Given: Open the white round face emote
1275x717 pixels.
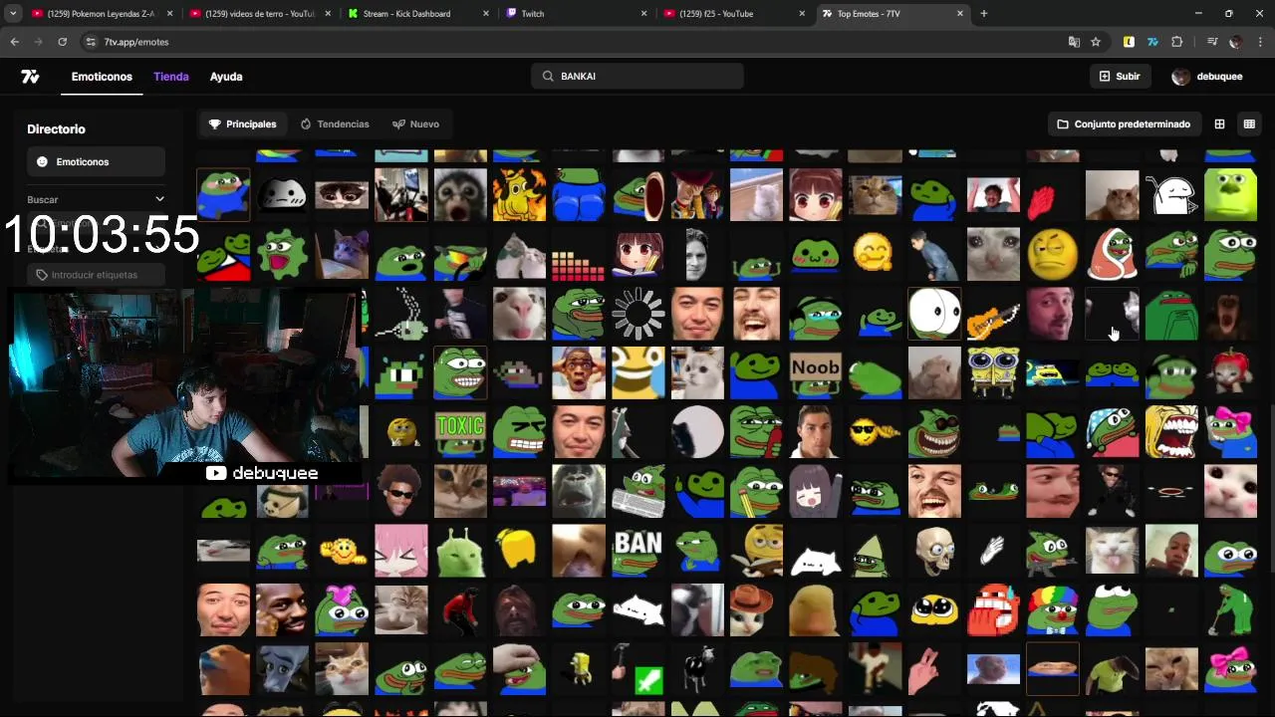Looking at the screenshot, I should 934,314.
